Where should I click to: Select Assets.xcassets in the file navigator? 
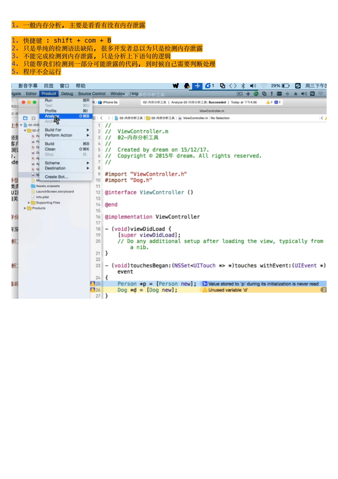[48, 186]
